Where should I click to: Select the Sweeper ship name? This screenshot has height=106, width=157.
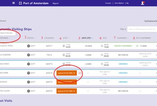(x=5, y=55)
